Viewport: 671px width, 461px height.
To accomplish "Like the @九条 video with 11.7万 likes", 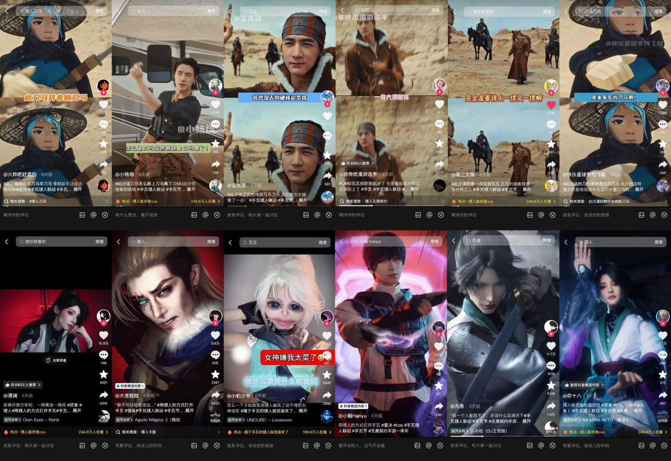I will point(551,346).
